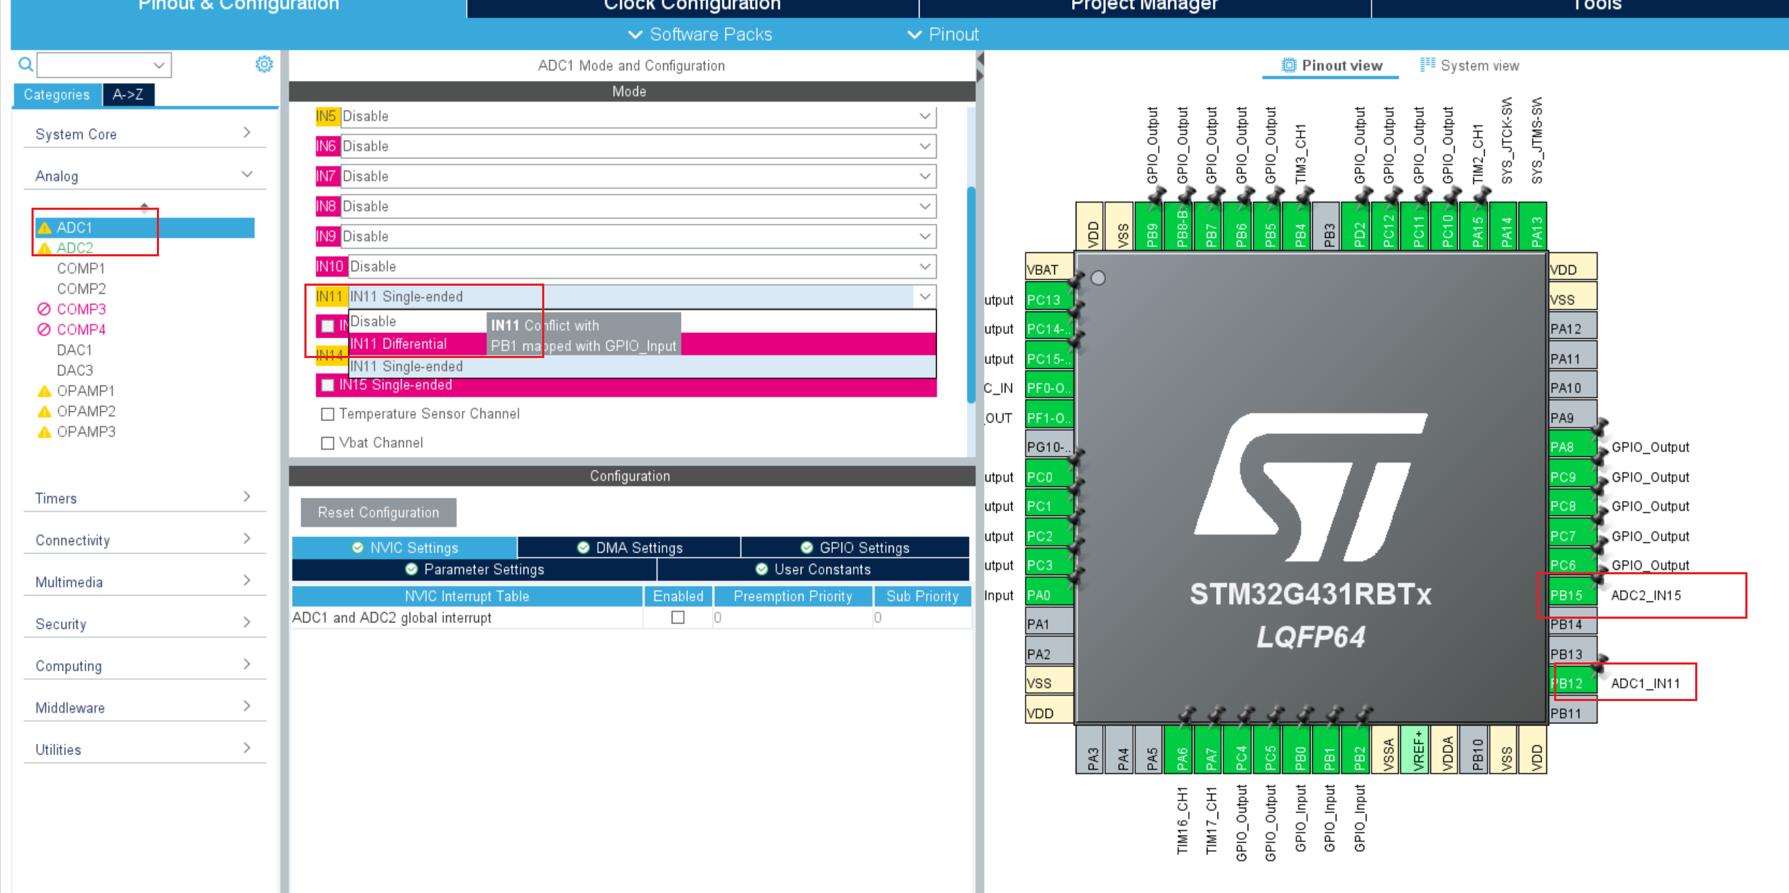Open the GPIO Settings tab

pos(855,548)
